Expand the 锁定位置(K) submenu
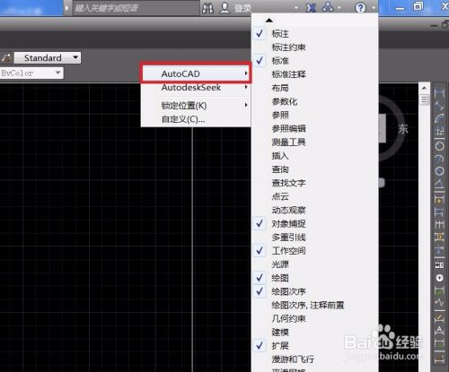The width and height of the screenshot is (449, 372). 196,106
